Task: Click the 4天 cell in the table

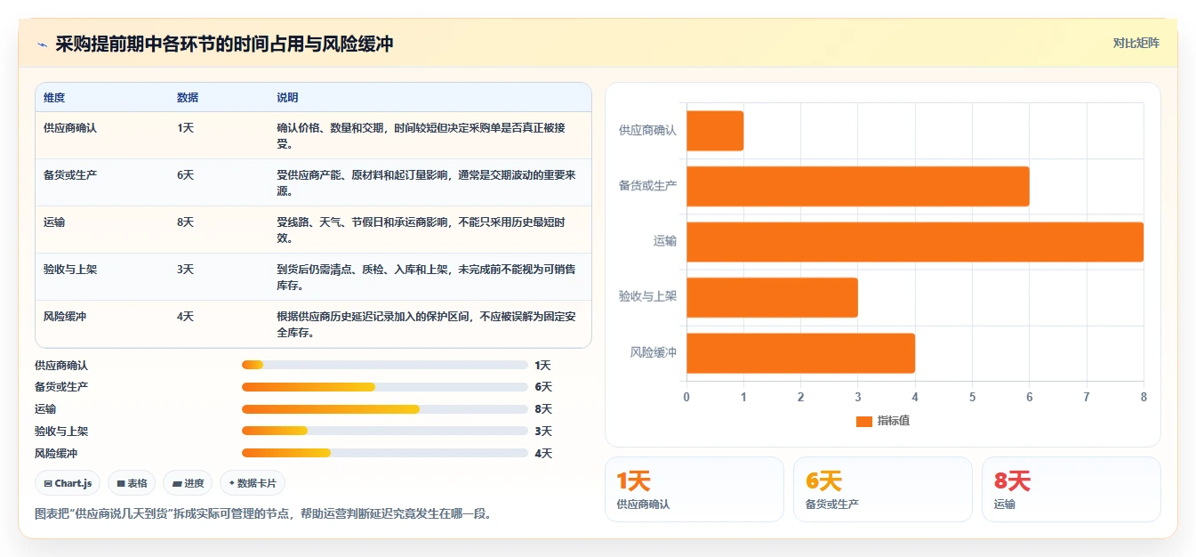Action: pyautogui.click(x=185, y=317)
